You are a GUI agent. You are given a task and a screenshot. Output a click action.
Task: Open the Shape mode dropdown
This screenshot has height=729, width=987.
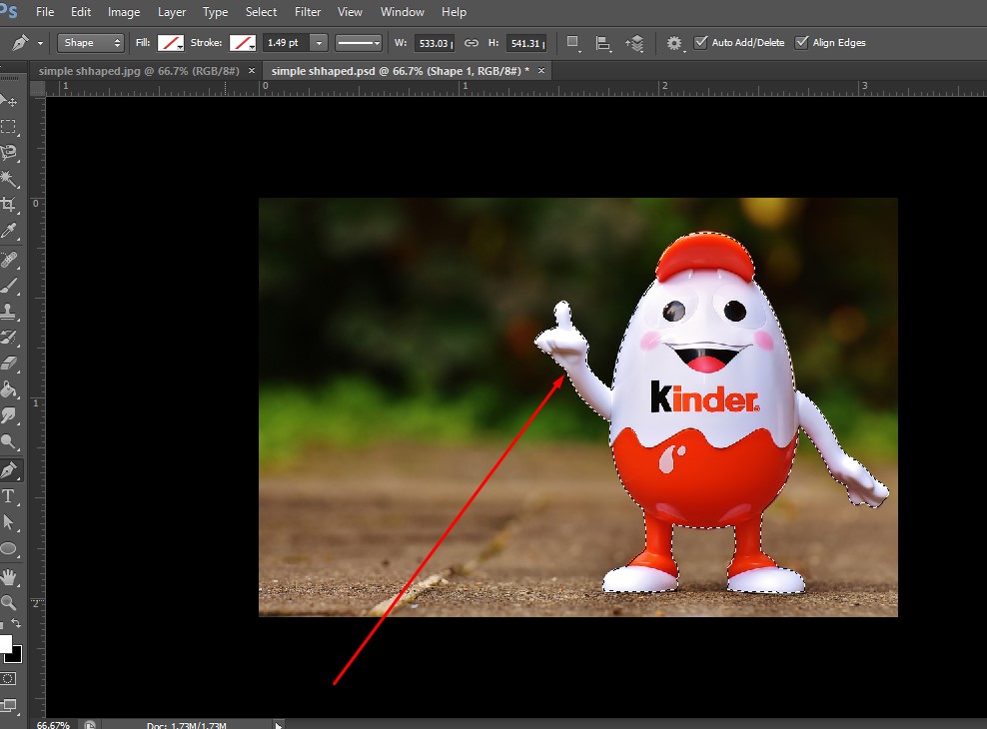(91, 43)
